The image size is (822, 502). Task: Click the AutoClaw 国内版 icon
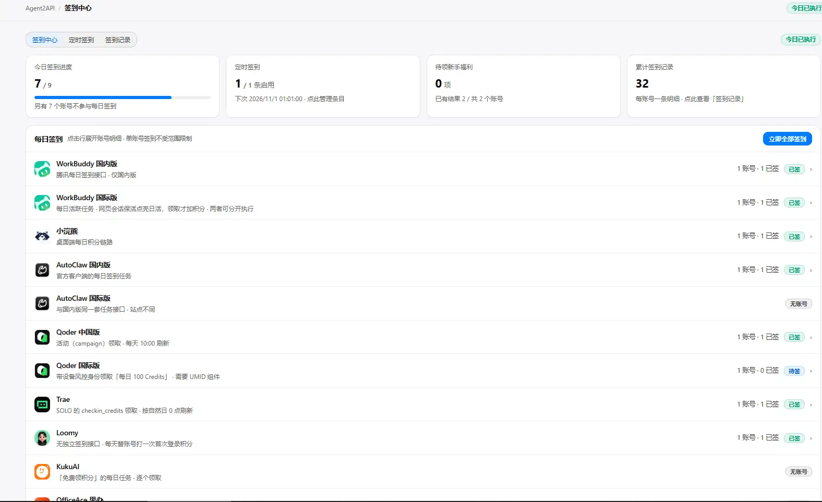(42, 270)
